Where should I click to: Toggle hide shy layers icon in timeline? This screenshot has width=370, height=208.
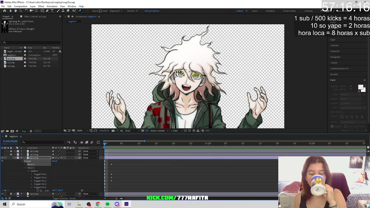point(82,142)
